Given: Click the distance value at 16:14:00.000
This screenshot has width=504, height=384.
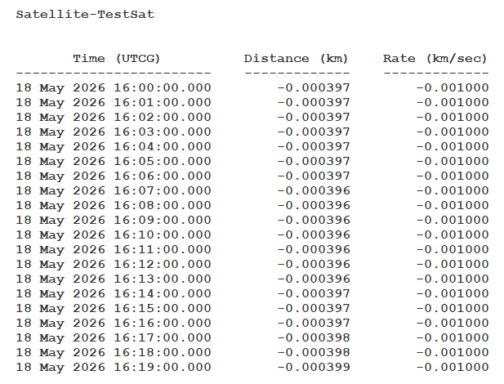Looking at the screenshot, I should click(x=314, y=293).
